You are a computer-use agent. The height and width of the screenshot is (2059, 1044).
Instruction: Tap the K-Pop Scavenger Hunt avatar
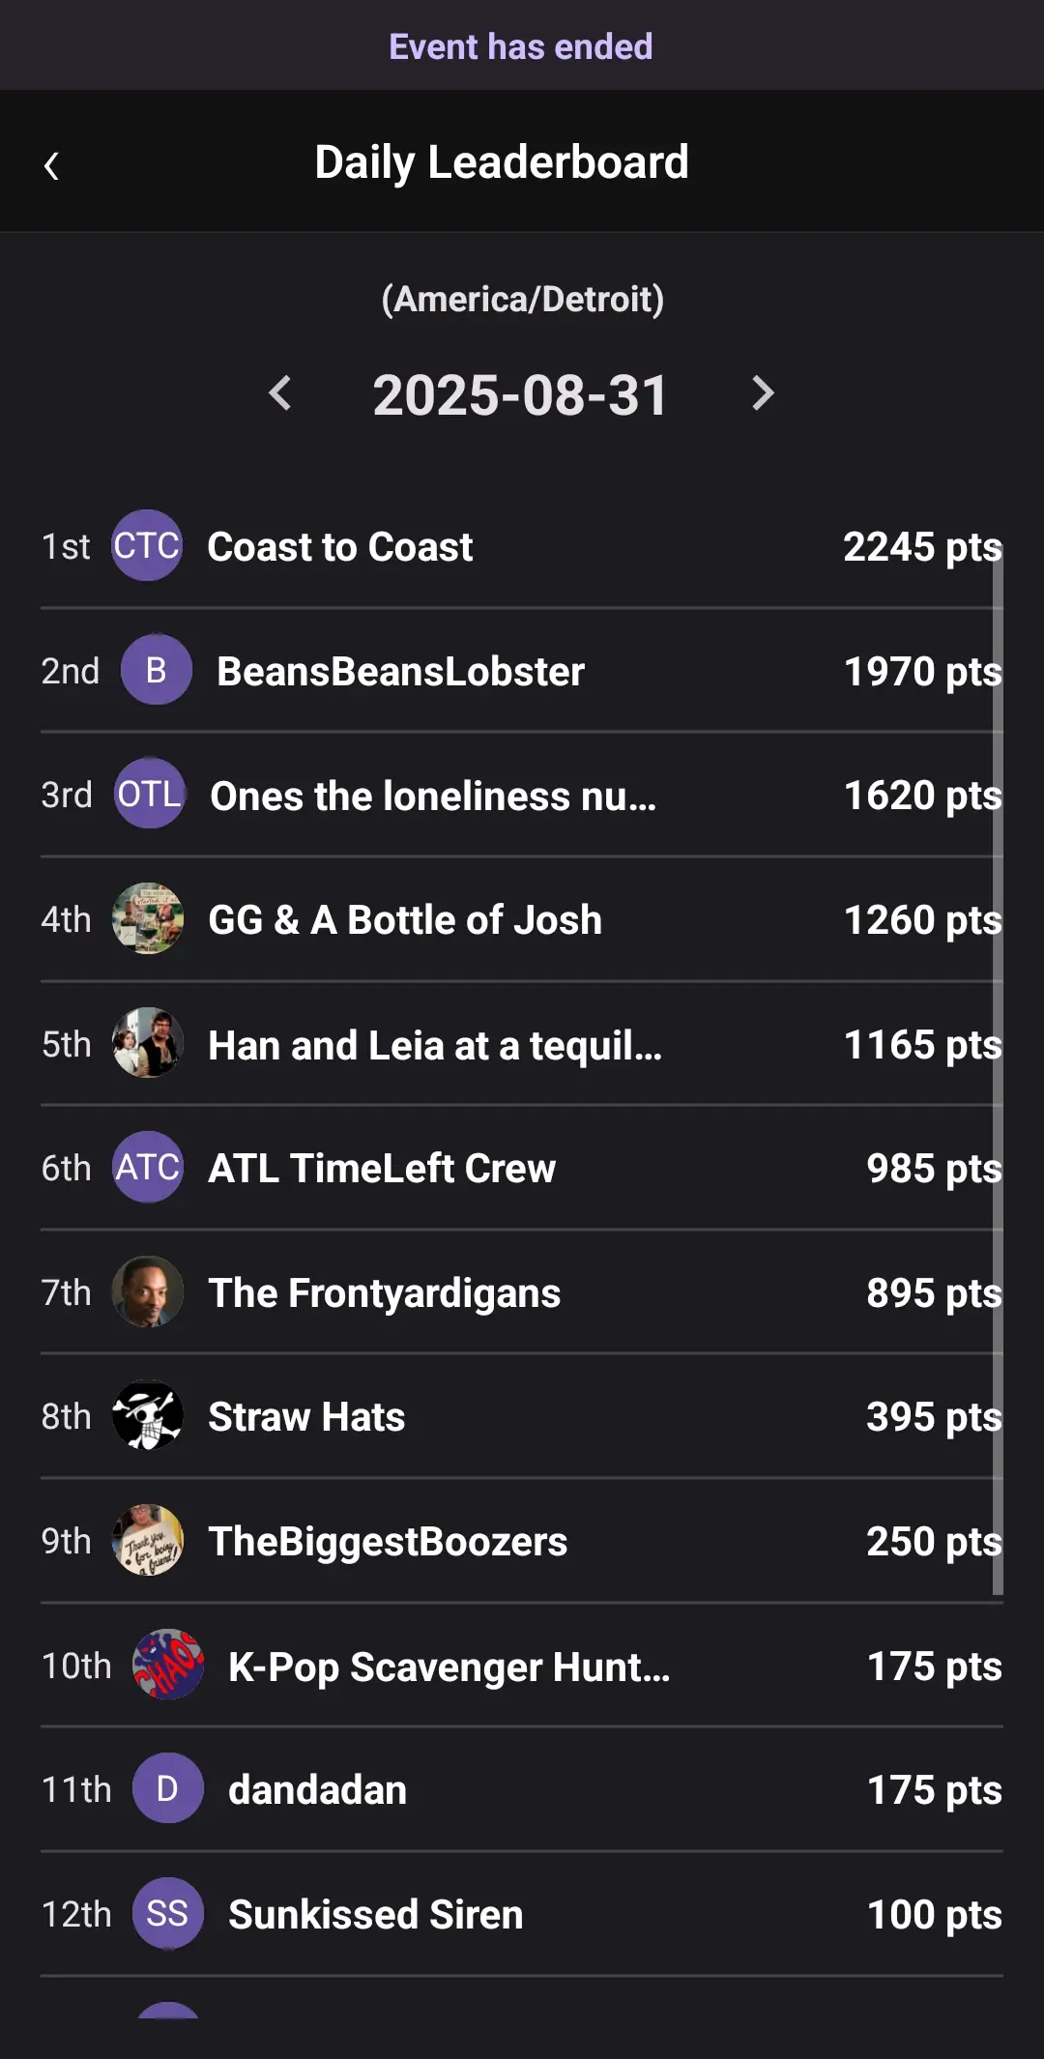pyautogui.click(x=168, y=1665)
